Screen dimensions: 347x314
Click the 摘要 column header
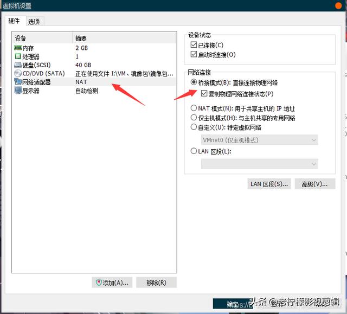click(125, 38)
